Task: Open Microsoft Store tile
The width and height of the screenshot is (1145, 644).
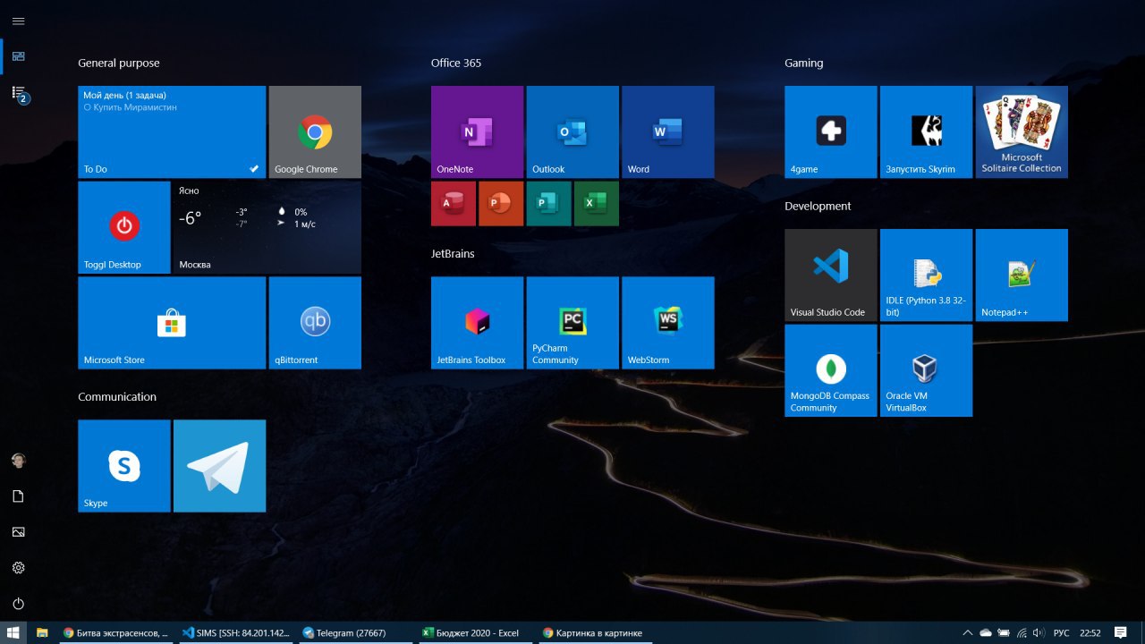Action: [x=172, y=323]
